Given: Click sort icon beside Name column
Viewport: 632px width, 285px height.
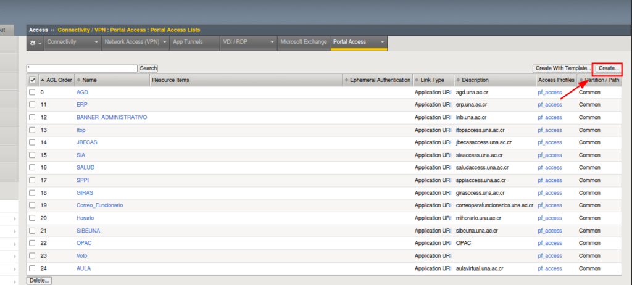Looking at the screenshot, I should pos(79,80).
